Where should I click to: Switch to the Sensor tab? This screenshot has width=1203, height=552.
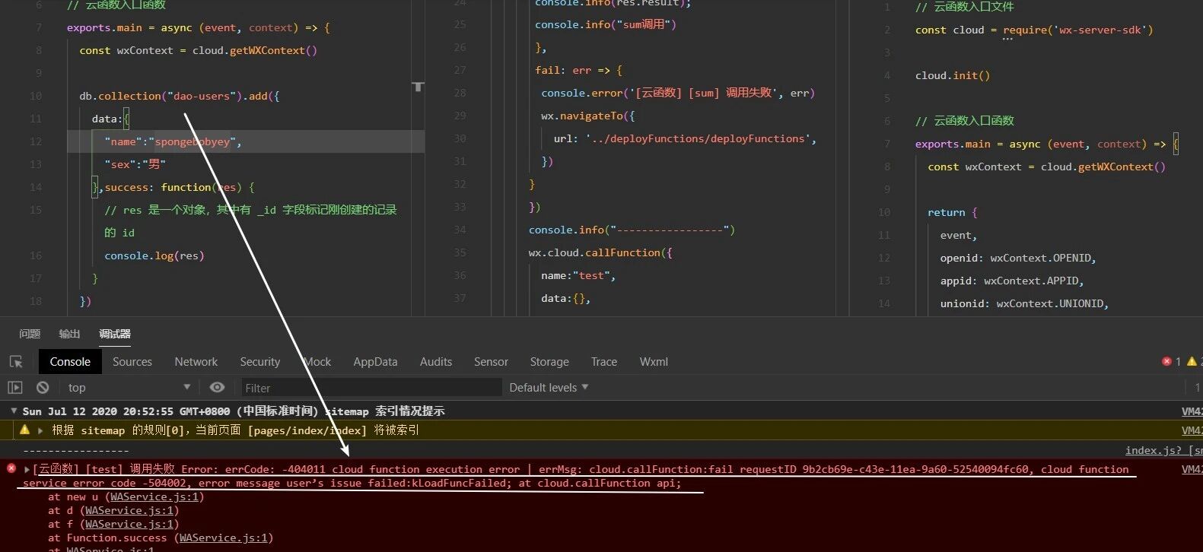491,362
